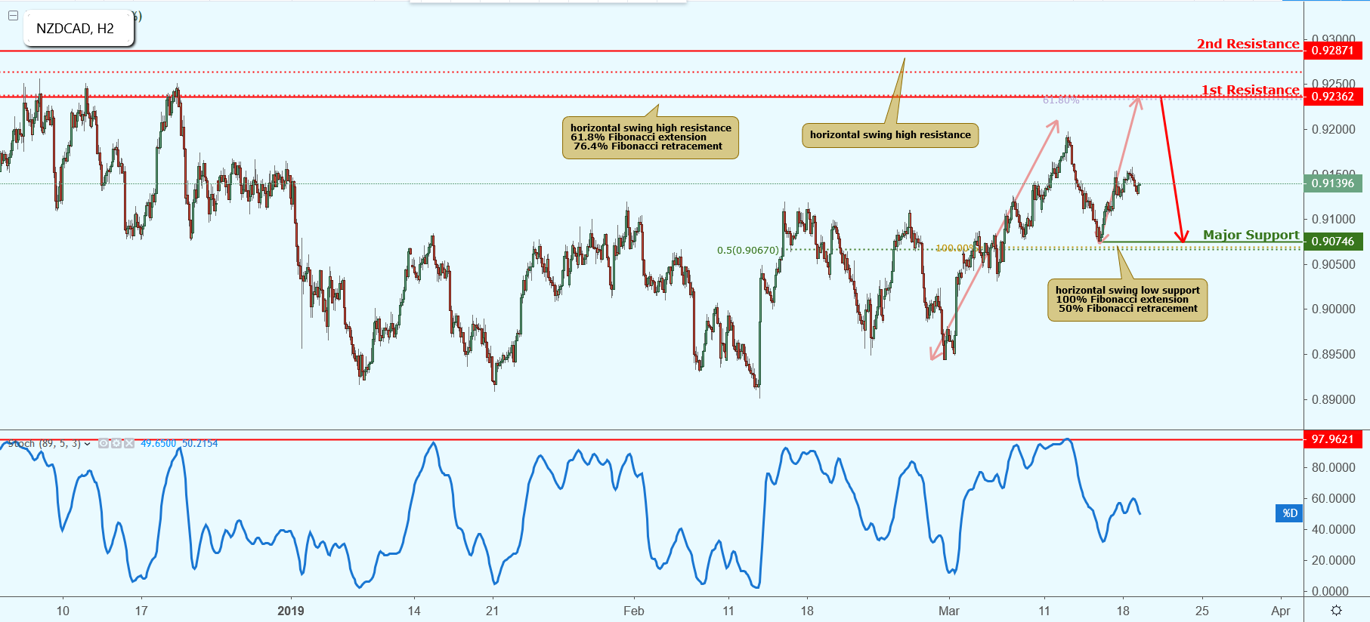The height and width of the screenshot is (622, 1370).
Task: Click the 0.90746 major support price tag
Action: pos(1333,242)
